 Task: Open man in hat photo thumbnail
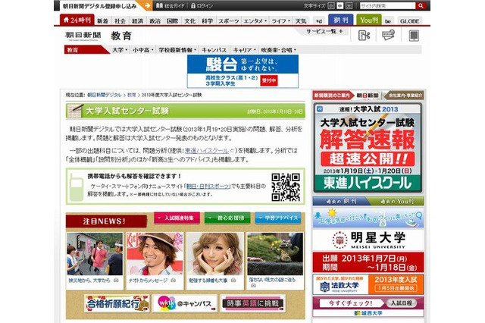[x=155, y=254]
